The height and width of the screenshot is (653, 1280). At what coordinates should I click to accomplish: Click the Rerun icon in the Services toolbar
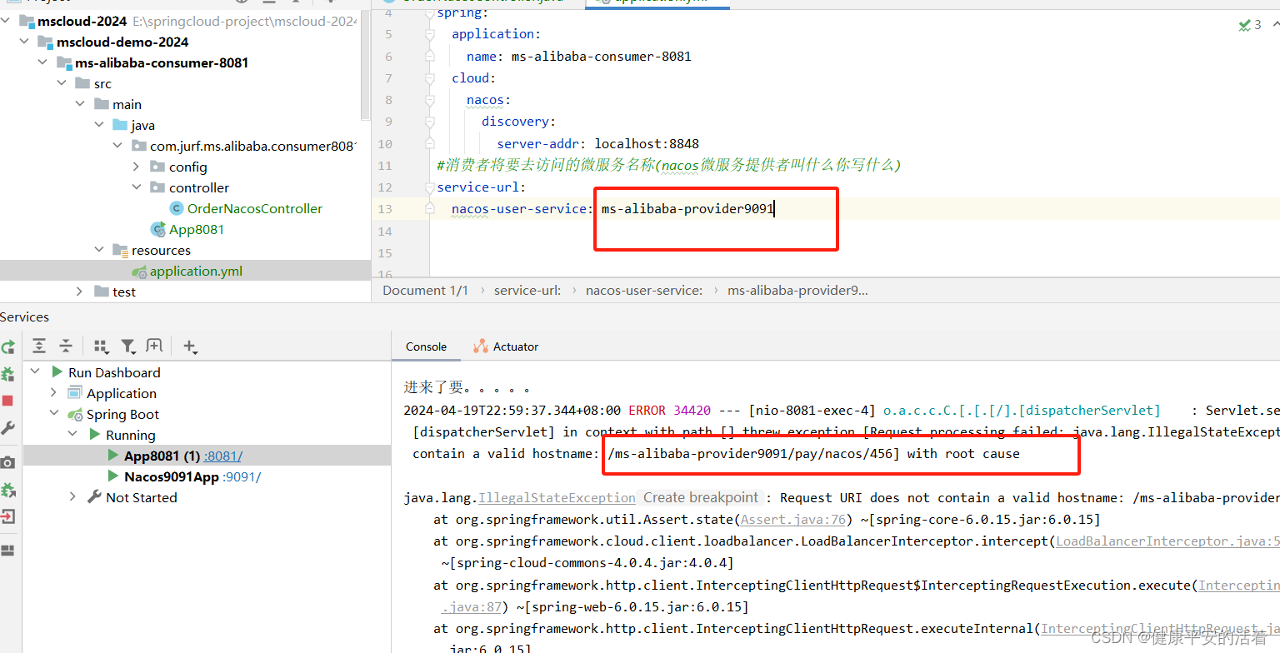click(x=8, y=346)
